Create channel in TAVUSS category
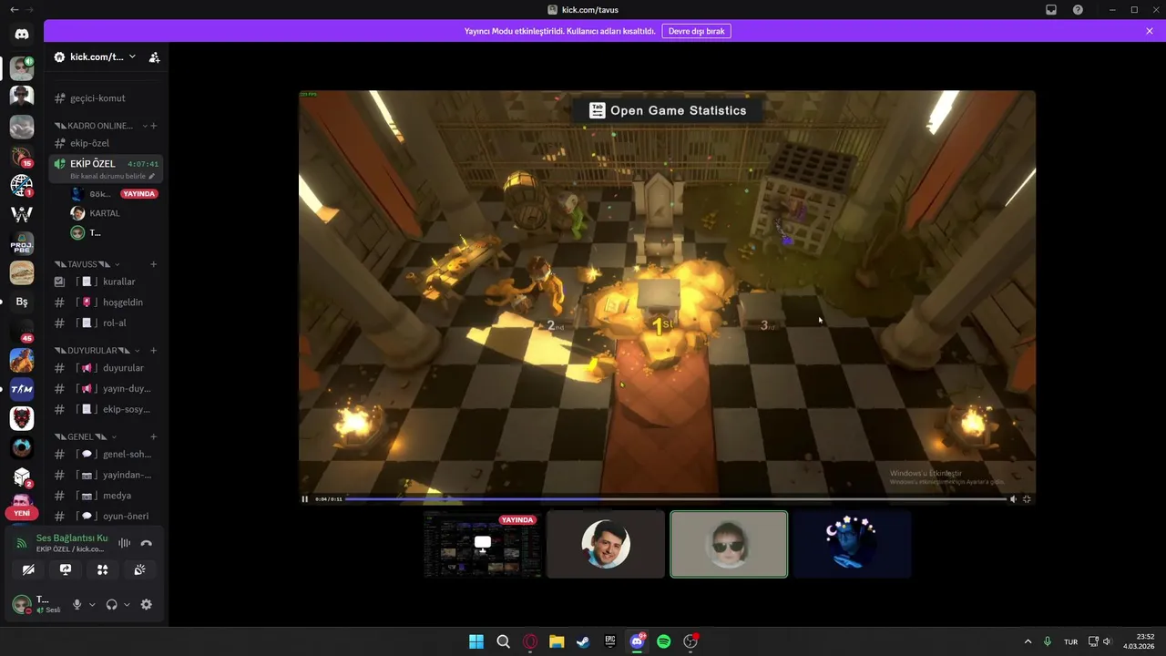The image size is (1166, 656). [154, 264]
